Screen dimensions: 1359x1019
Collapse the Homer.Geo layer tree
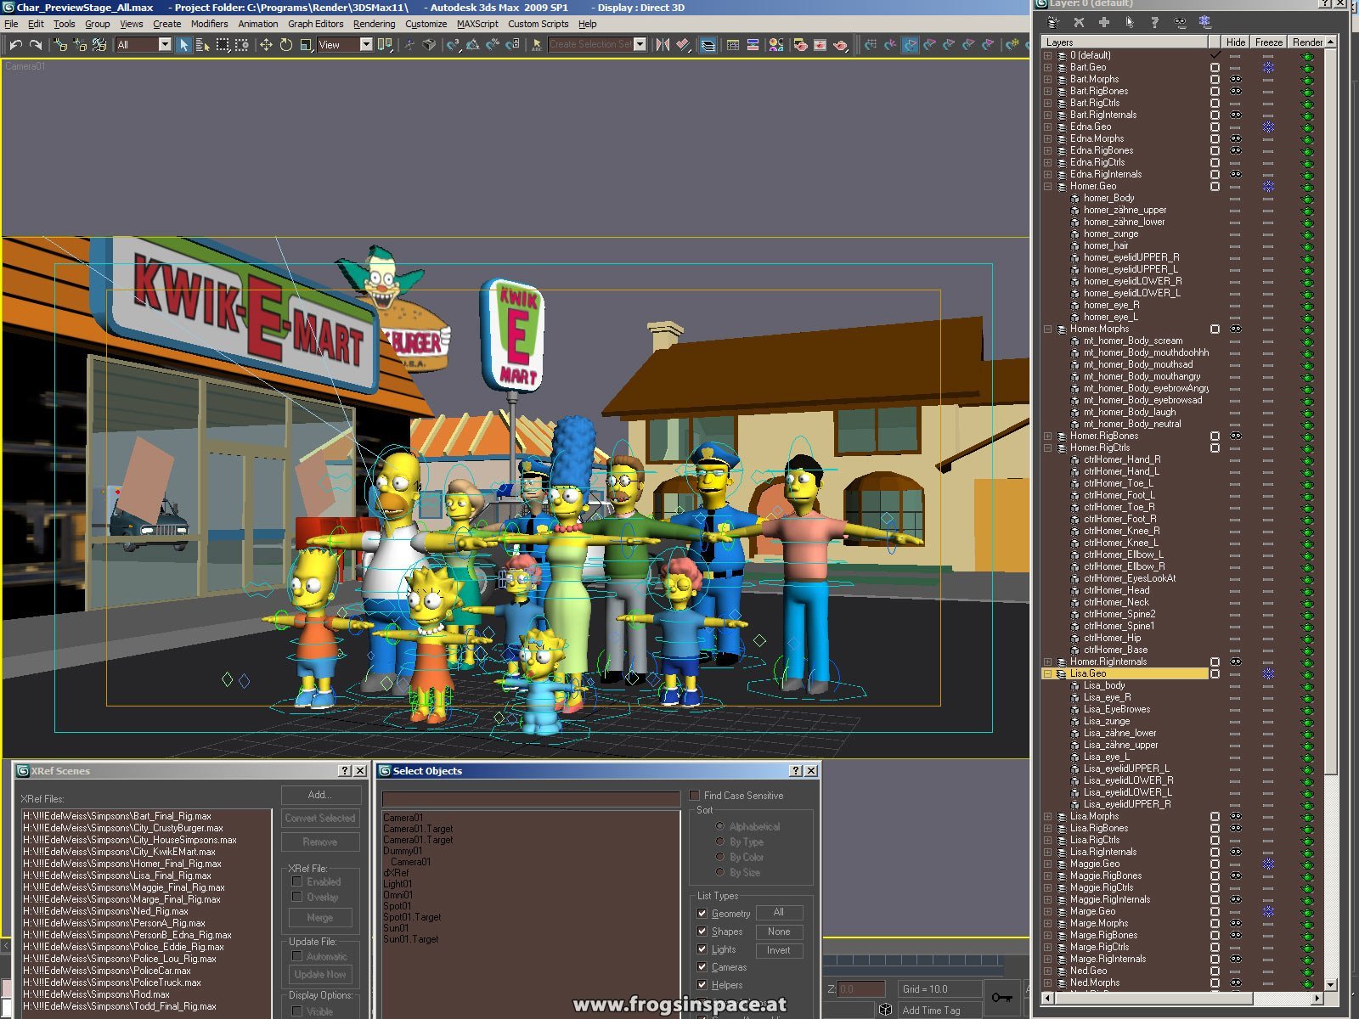coord(1047,186)
